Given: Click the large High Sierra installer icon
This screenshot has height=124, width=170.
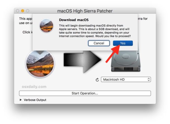Looking at the screenshot, I should click(40, 64).
